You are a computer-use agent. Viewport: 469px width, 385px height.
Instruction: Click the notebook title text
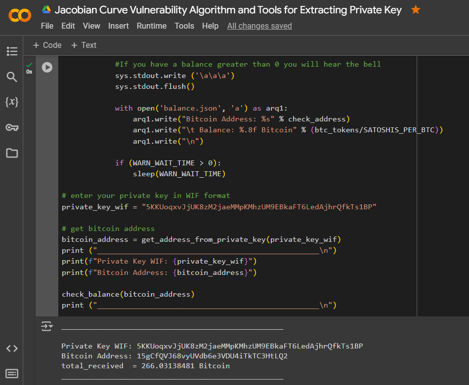pyautogui.click(x=228, y=10)
